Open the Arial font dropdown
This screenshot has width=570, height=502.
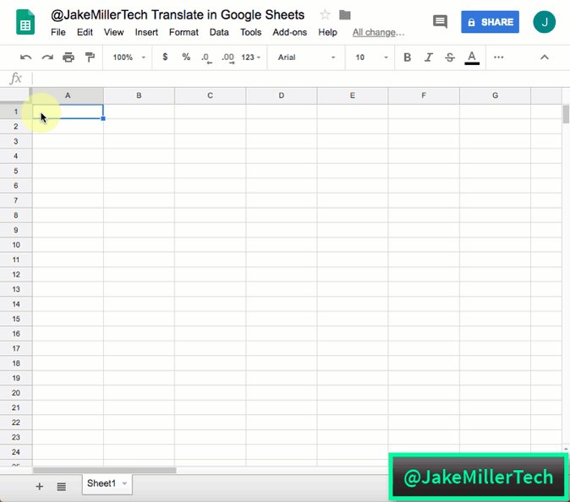pyautogui.click(x=306, y=57)
